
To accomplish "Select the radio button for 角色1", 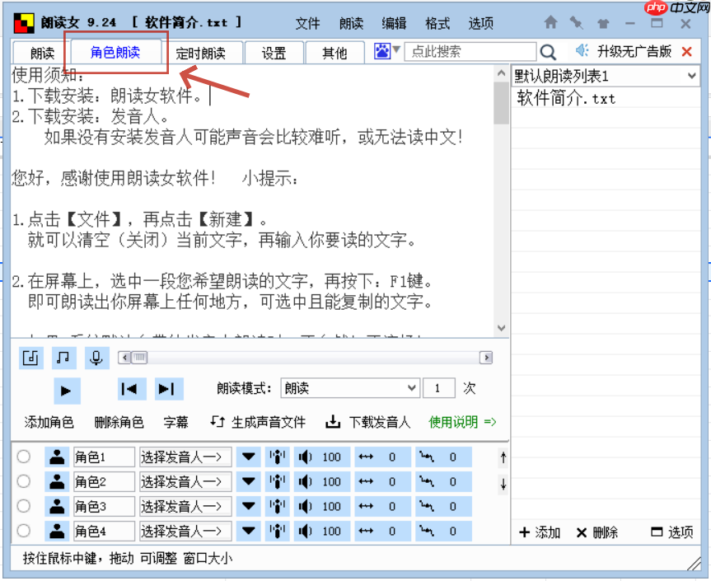I will coord(24,457).
